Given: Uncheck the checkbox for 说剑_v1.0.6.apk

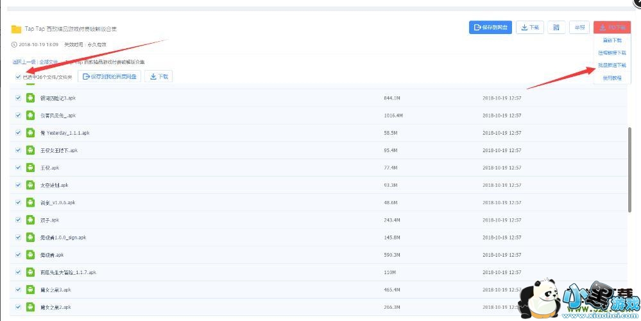Looking at the screenshot, I should tap(18, 202).
